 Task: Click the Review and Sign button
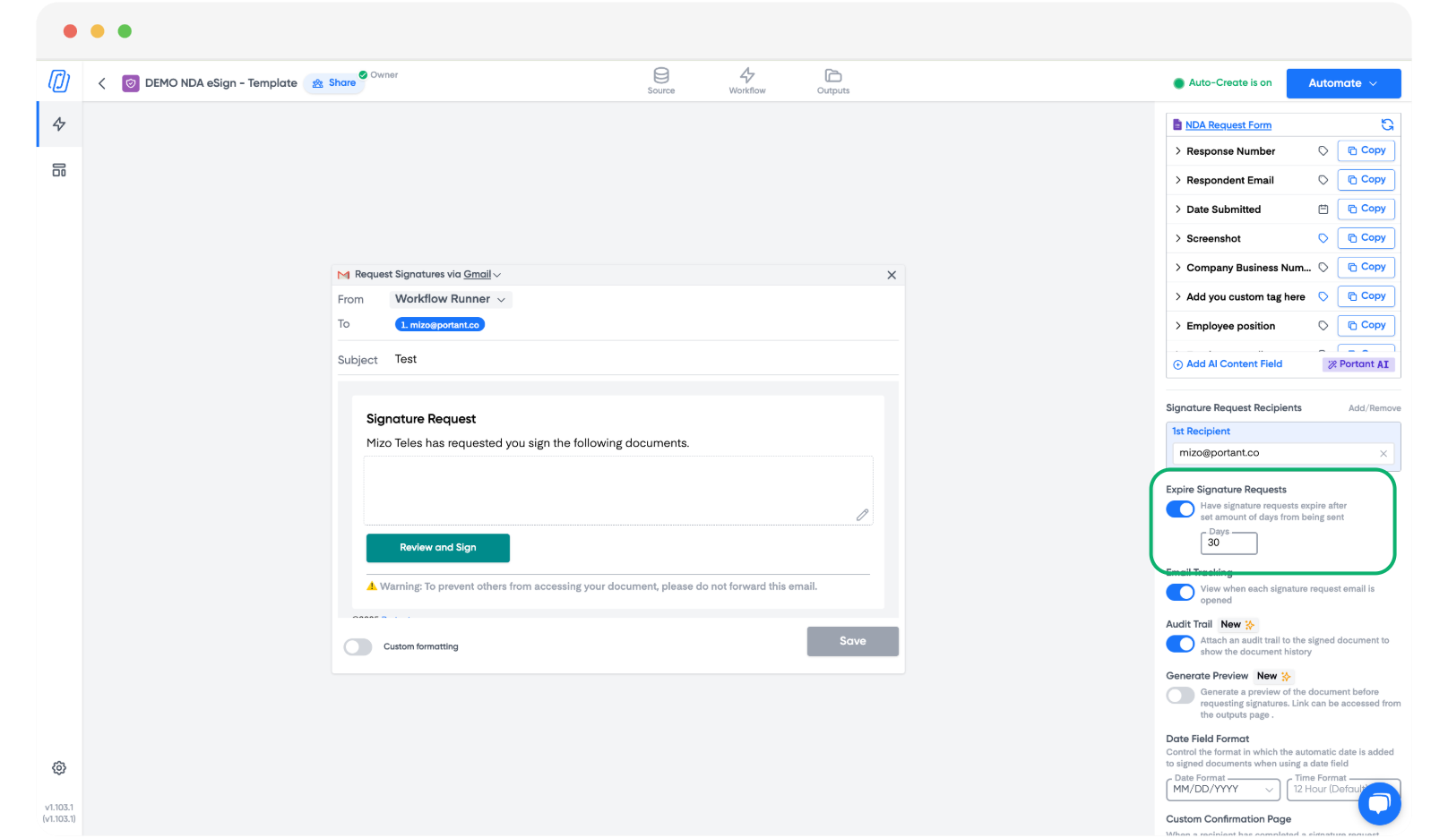437,548
